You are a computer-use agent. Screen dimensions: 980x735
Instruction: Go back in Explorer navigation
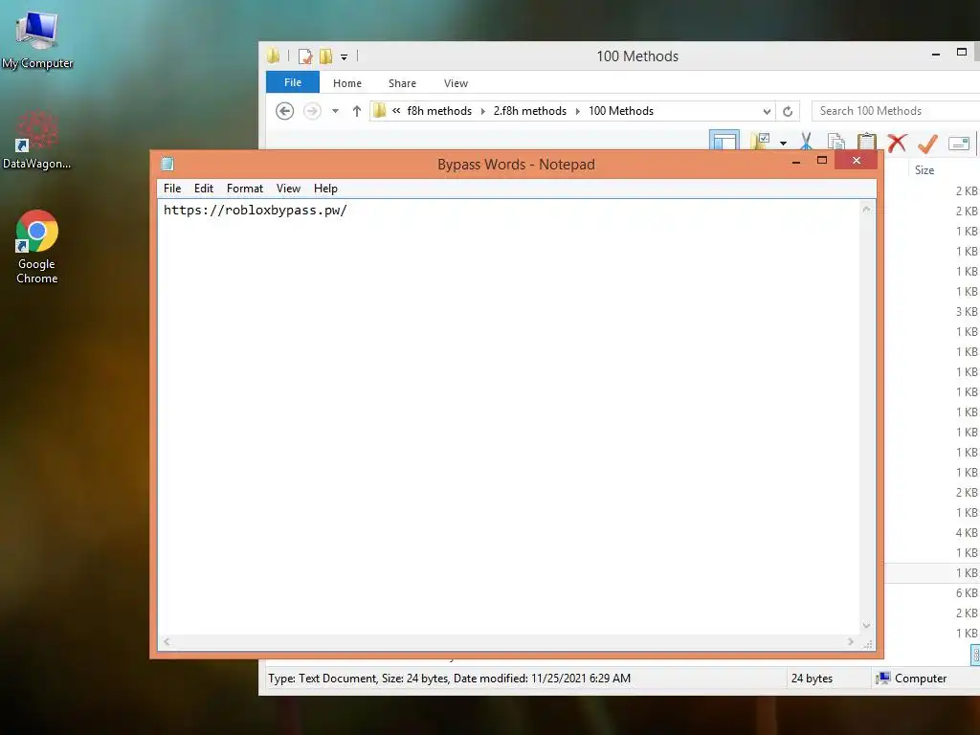pyautogui.click(x=284, y=111)
